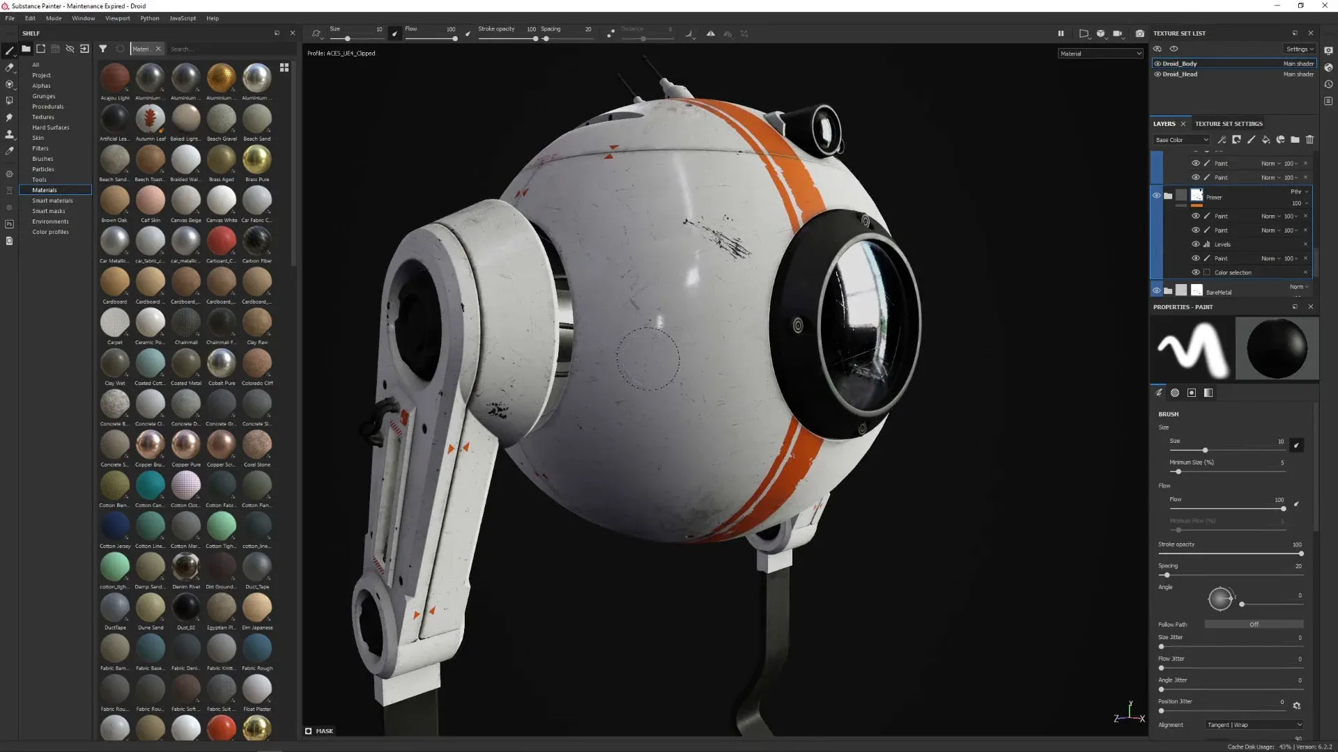
Task: Open the File menu
Action: coord(10,18)
